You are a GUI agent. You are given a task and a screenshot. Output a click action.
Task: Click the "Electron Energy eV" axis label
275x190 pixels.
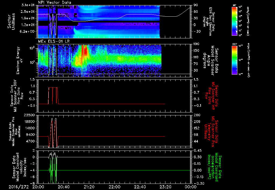tap(20, 60)
